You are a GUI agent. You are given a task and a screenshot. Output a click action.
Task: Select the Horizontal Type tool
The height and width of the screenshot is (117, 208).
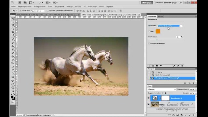coord(13,70)
